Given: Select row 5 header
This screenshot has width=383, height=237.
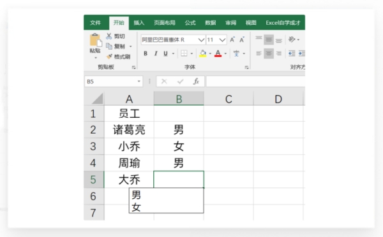Looking at the screenshot, I should click(94, 180).
